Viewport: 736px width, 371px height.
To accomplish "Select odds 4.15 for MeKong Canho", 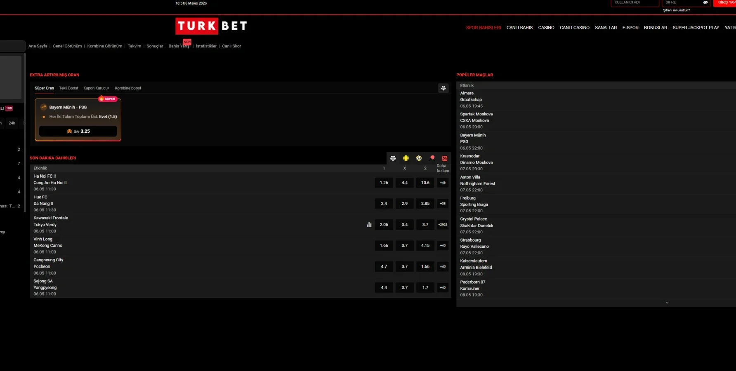I will click(x=425, y=246).
